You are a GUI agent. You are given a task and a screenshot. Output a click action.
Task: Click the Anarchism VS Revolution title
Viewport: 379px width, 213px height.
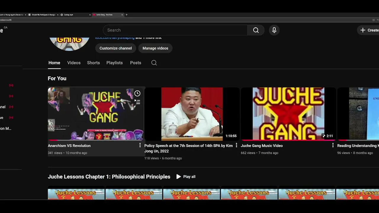tap(69, 146)
